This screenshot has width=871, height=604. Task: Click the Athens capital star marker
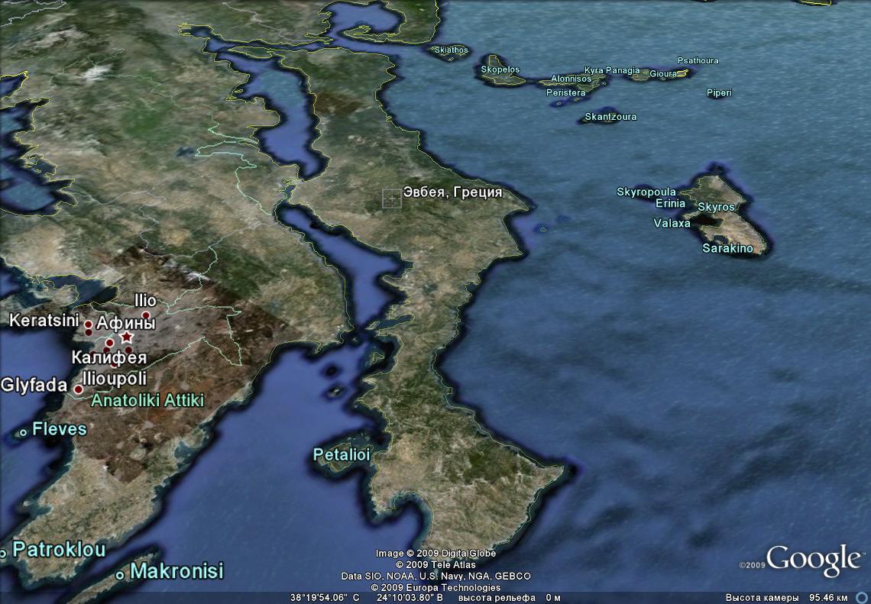click(x=127, y=337)
